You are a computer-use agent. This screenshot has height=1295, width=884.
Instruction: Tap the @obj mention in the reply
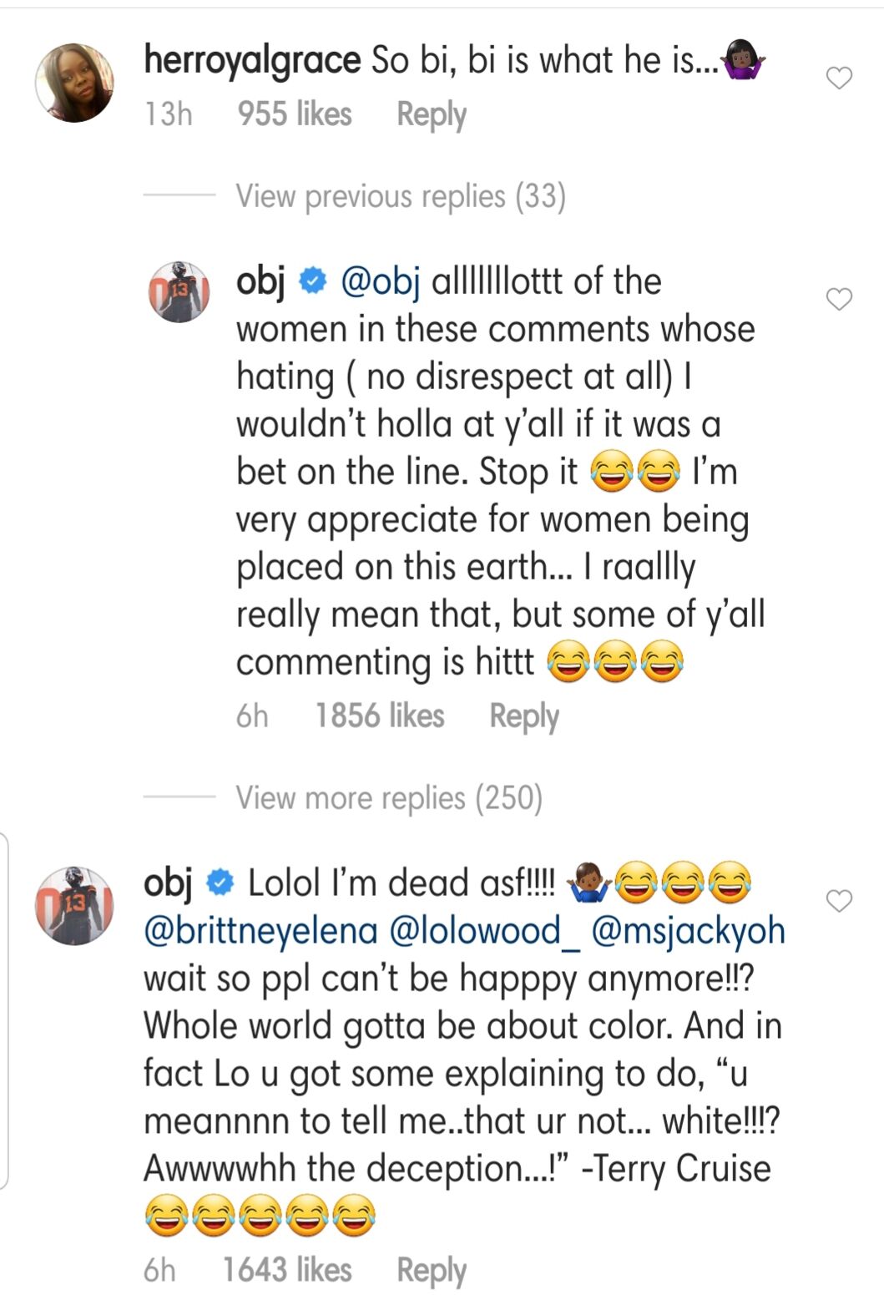[x=381, y=282]
